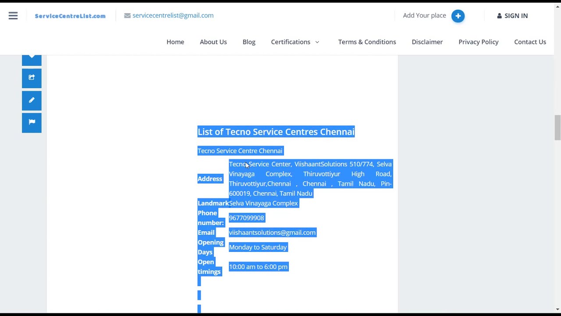Click the envelope icon beside email address
561x316 pixels.
(x=127, y=15)
